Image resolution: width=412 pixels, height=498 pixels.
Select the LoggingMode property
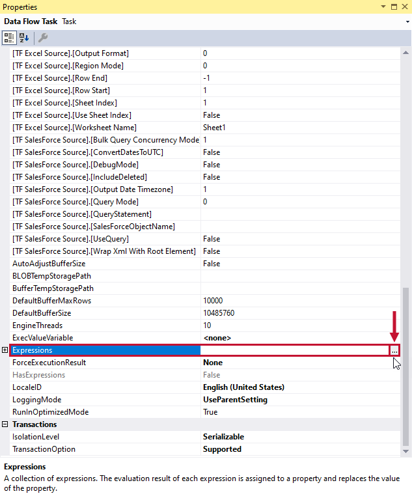click(37, 400)
